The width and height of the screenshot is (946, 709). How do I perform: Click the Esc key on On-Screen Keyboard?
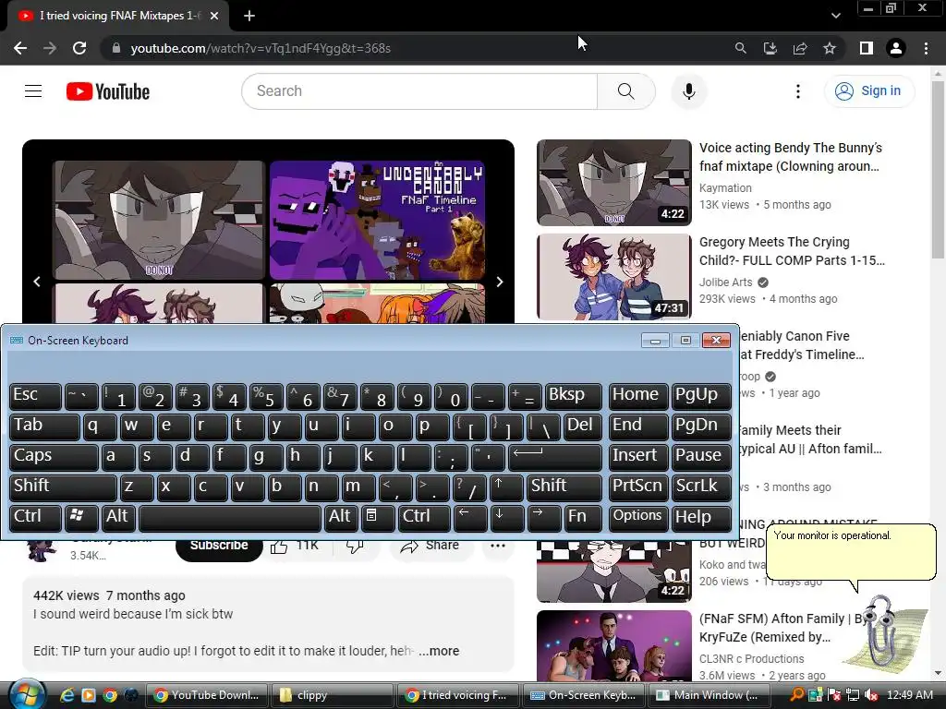click(x=36, y=396)
